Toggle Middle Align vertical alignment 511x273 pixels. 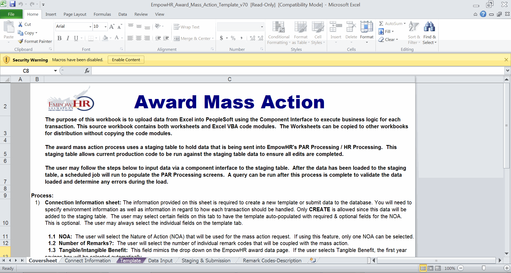(x=139, y=26)
